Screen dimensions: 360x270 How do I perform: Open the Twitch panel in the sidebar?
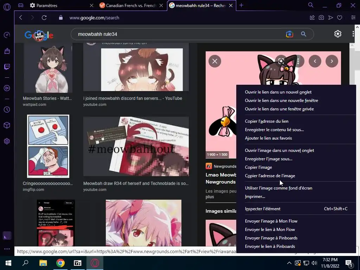(7, 67)
